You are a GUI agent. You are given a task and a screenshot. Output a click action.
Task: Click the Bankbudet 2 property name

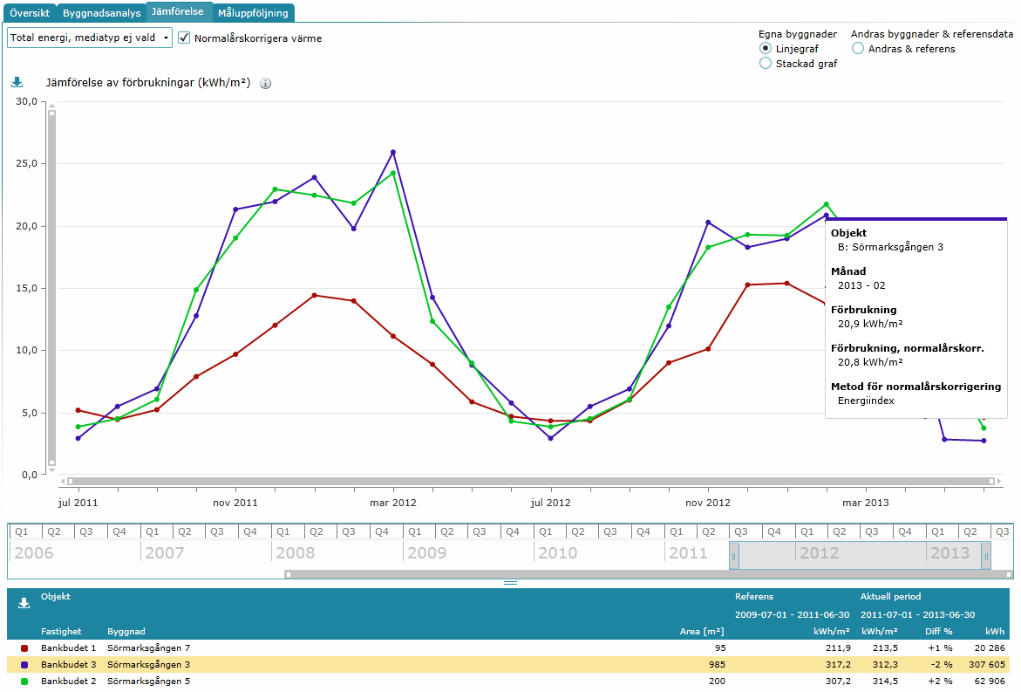pyautogui.click(x=68, y=681)
